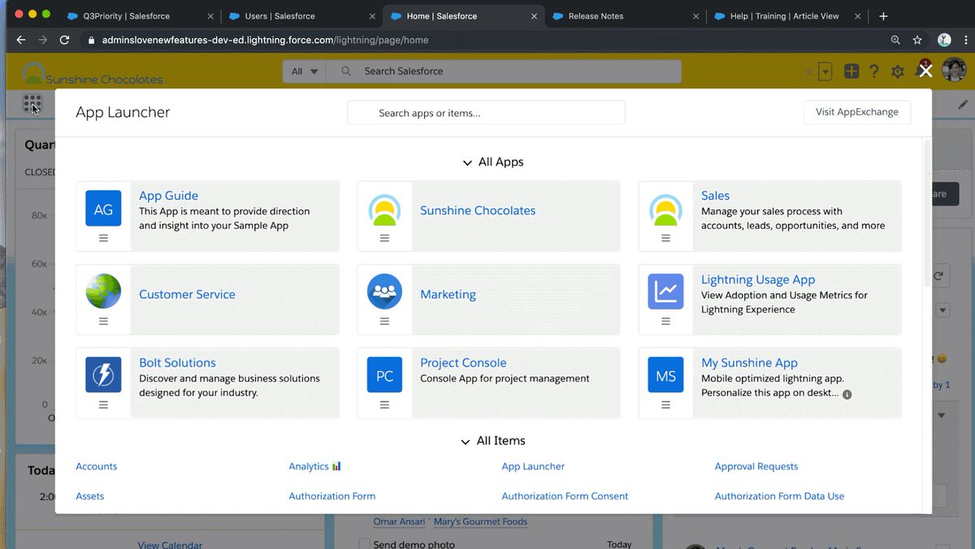Close the App Launcher with the X
Screen dimensions: 975x549
tap(925, 71)
